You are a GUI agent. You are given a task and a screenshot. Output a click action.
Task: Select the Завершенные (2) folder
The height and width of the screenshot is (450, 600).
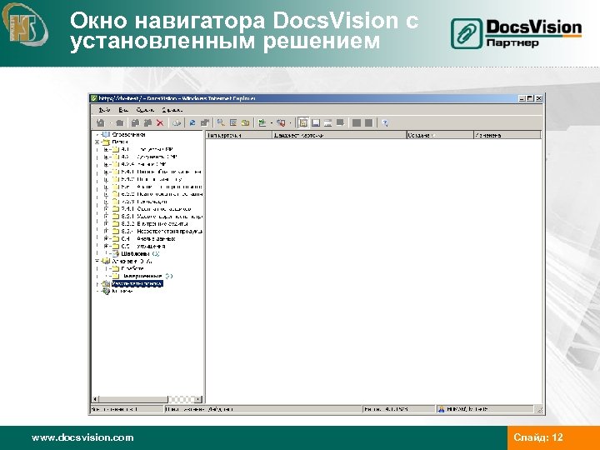point(147,276)
